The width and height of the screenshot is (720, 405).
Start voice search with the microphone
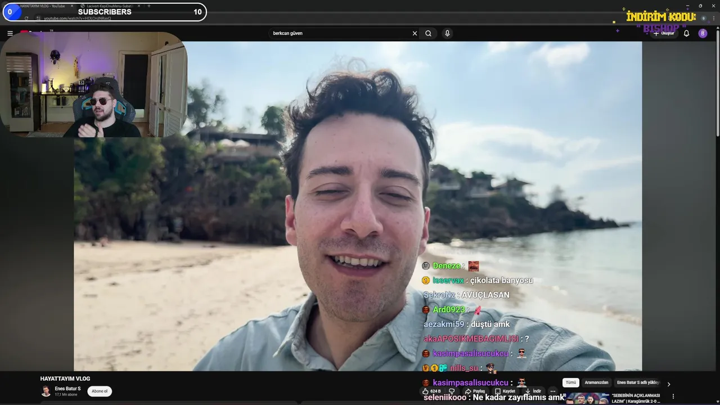(447, 33)
